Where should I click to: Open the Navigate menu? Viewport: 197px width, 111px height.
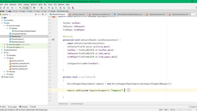[x=13, y=5]
